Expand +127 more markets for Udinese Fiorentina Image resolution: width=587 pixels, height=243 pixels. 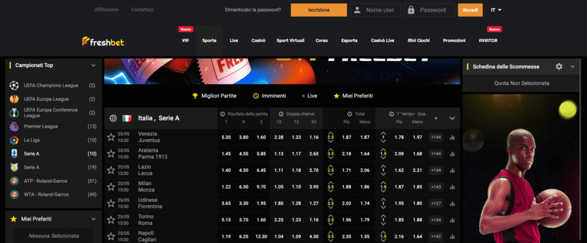[x=436, y=203]
